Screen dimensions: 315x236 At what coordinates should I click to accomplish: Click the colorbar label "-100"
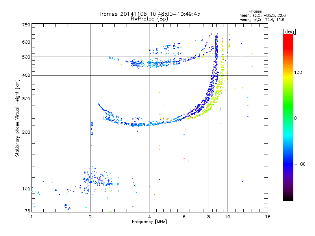tap(300, 164)
